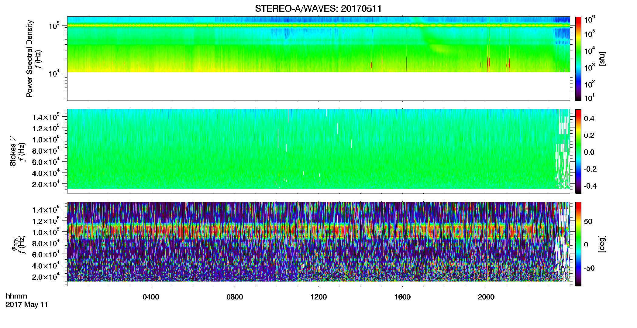Click the red burst near 2000 in top panel
Screen dimensions: 637x328
coord(488,62)
